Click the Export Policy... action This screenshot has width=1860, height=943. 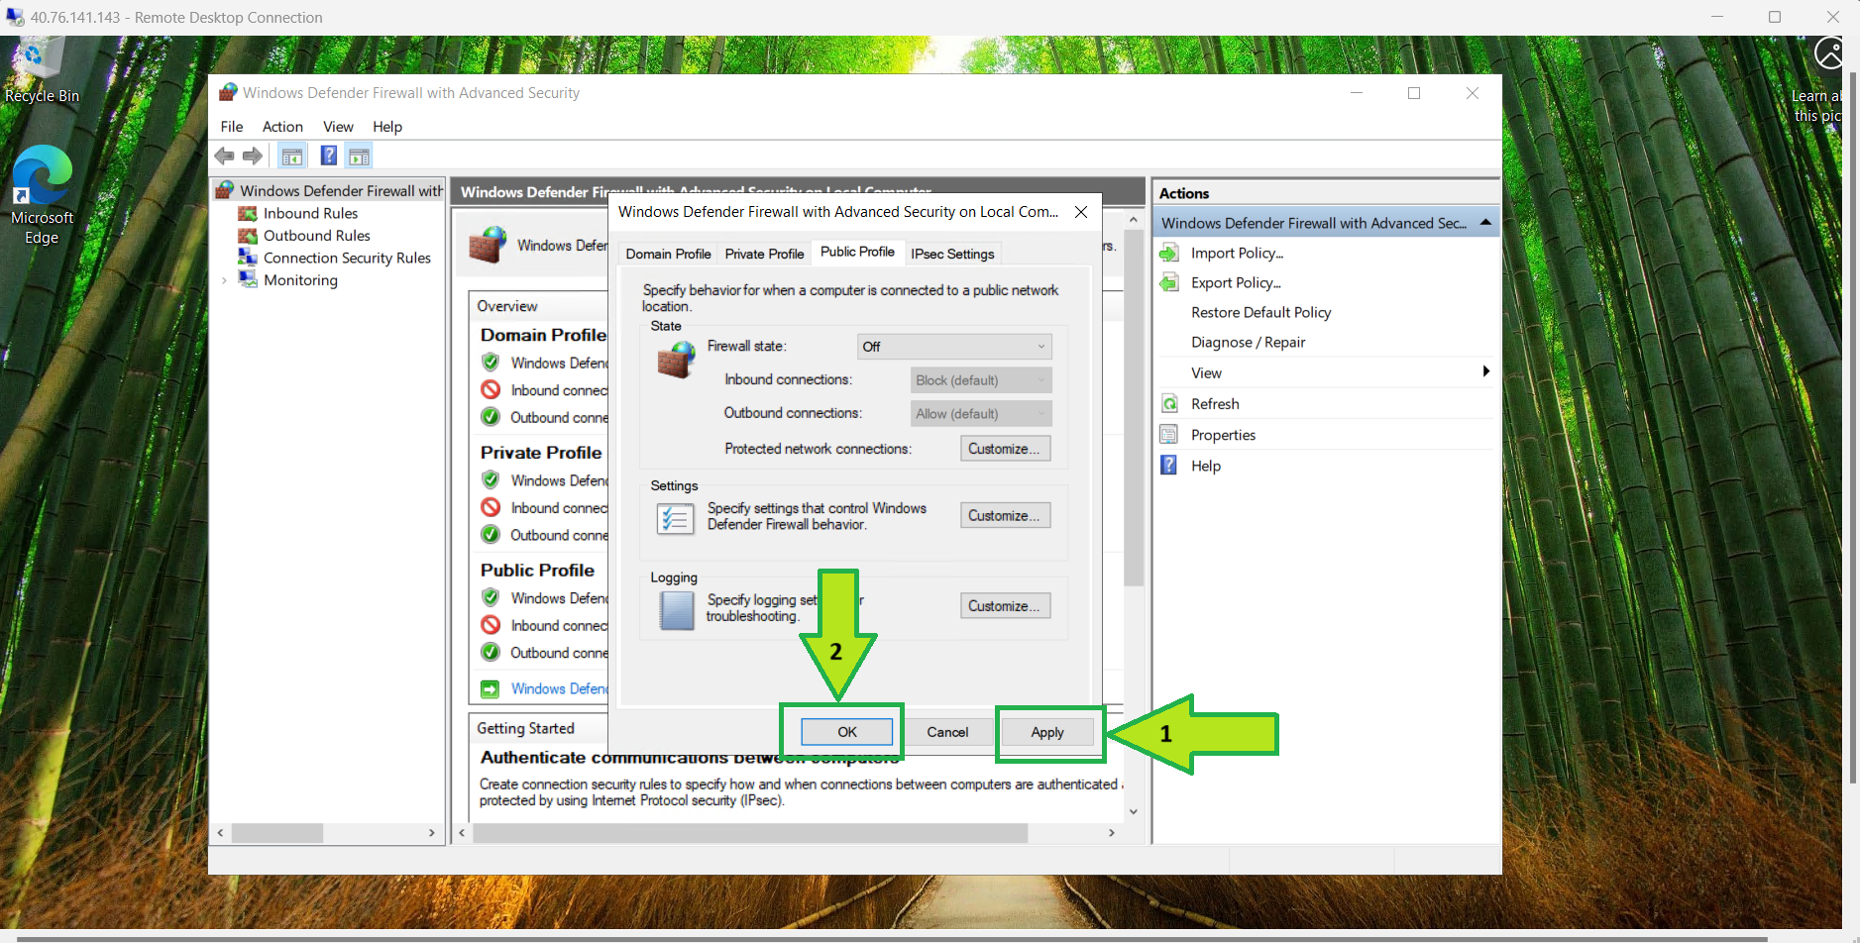1236,282
